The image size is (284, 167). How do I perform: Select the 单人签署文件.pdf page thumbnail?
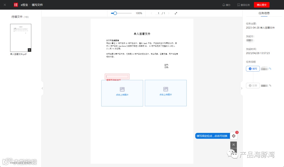coord(21,38)
